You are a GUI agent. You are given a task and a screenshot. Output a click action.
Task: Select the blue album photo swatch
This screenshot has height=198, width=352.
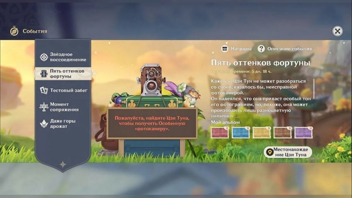[241, 133]
